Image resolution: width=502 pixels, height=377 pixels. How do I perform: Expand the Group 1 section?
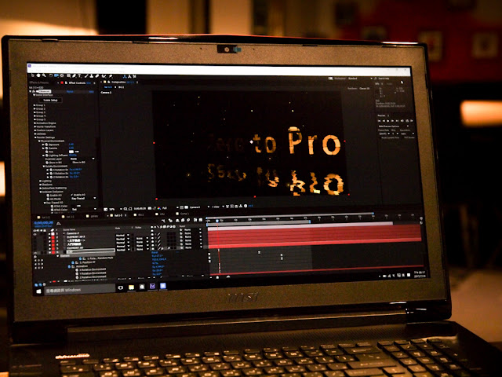[35, 105]
